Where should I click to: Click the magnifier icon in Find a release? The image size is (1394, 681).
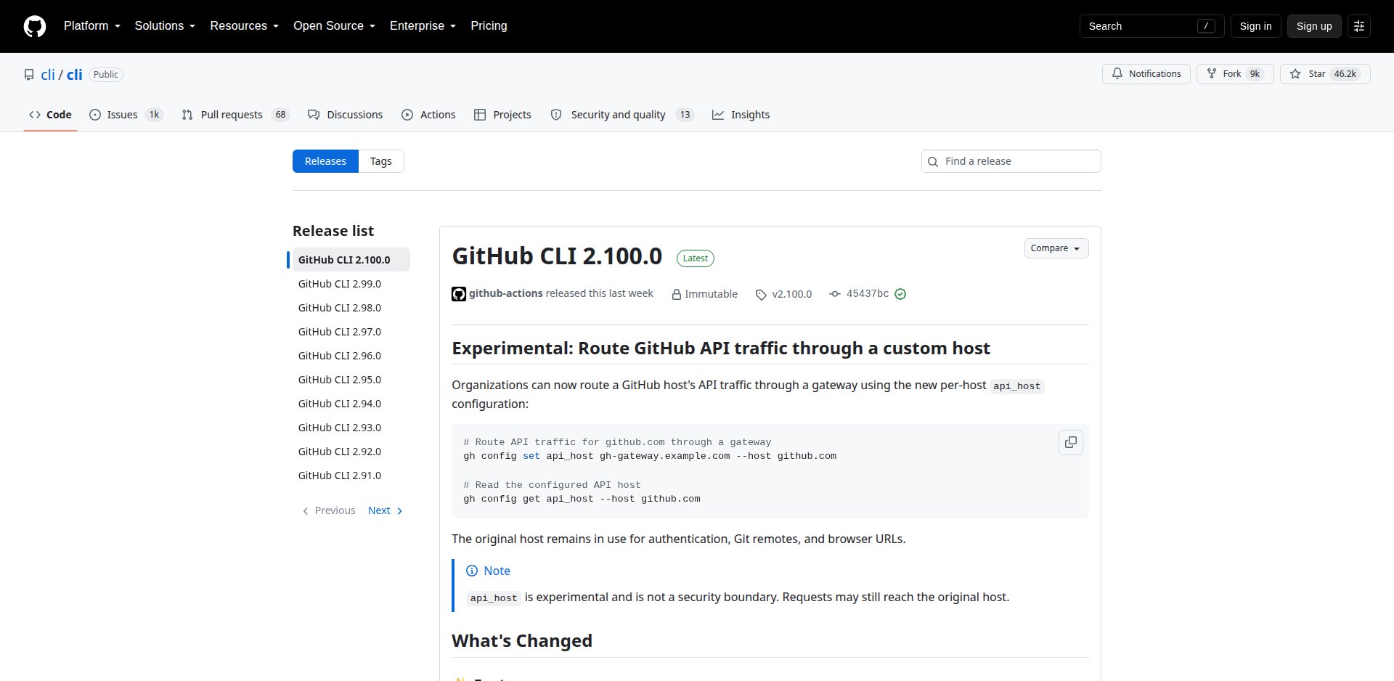[x=933, y=162]
